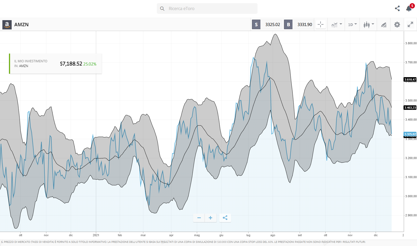
Task: Open the share icon in top bar
Action: click(397, 8)
